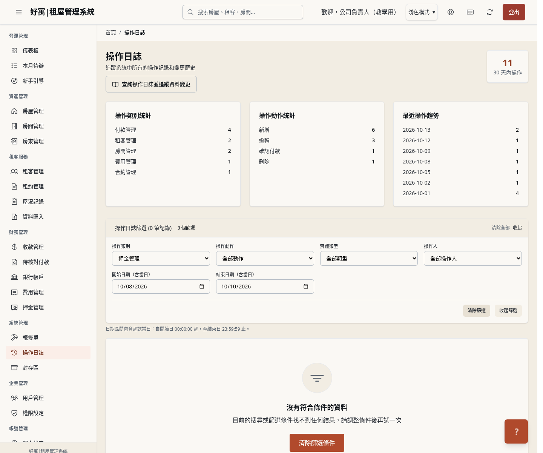
Task: Click the 權限設定 shield check icon
Action: point(14,413)
